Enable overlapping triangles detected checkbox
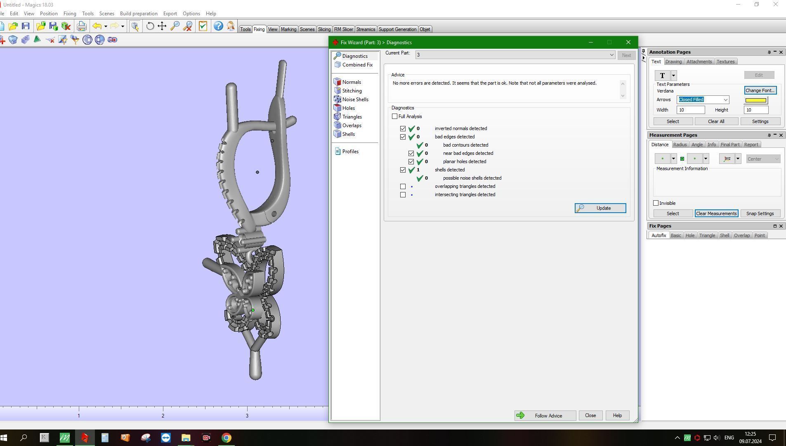 pyautogui.click(x=403, y=186)
